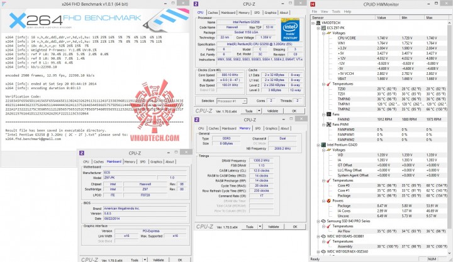Click the Intel Pentium G3420 chip icon
This screenshot has height=262, width=453.
tap(323, 145)
